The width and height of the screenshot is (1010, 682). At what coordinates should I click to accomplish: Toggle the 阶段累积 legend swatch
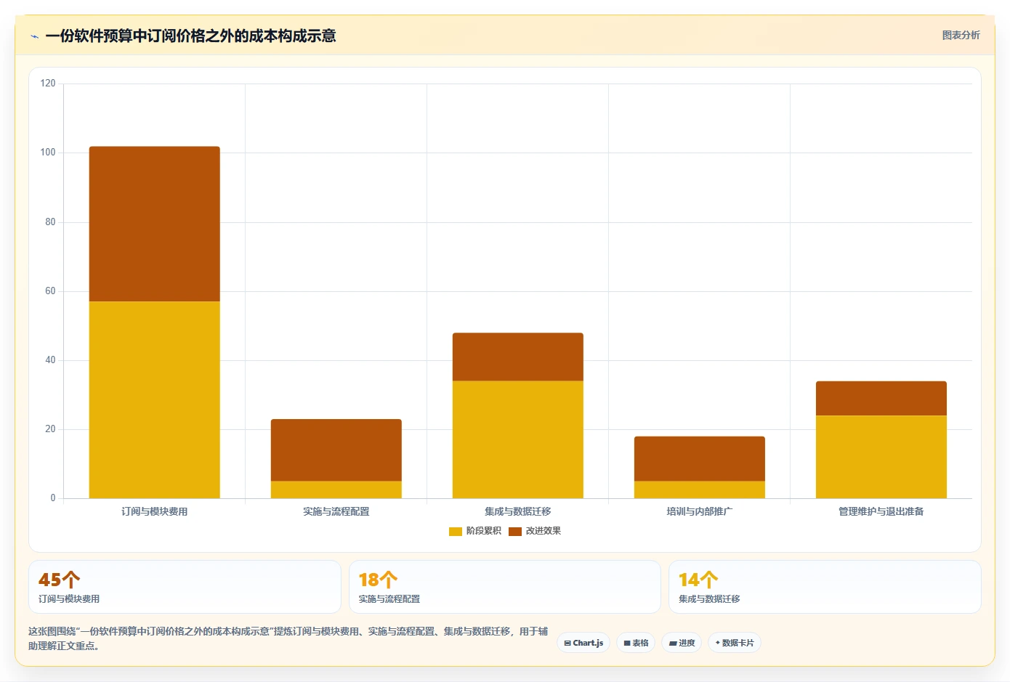point(456,532)
